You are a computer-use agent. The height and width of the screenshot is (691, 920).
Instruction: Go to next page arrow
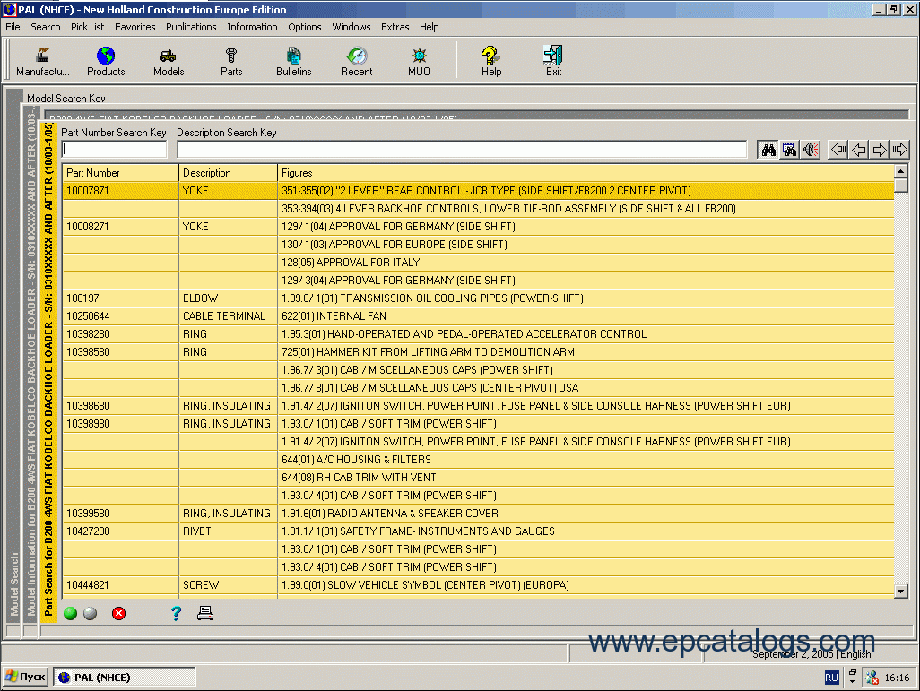coord(879,150)
